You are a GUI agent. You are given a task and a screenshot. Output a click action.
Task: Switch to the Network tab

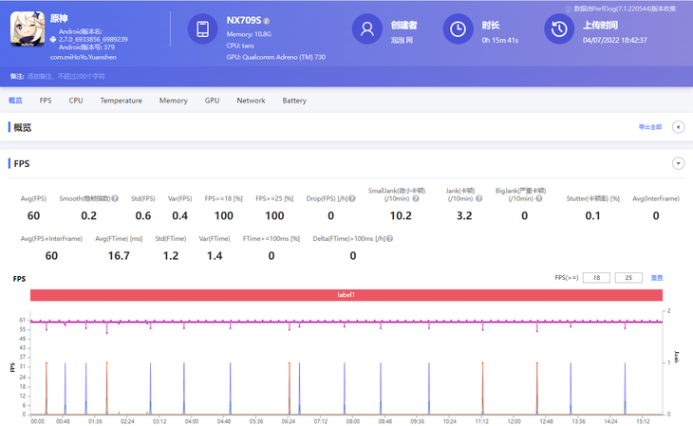tap(251, 101)
